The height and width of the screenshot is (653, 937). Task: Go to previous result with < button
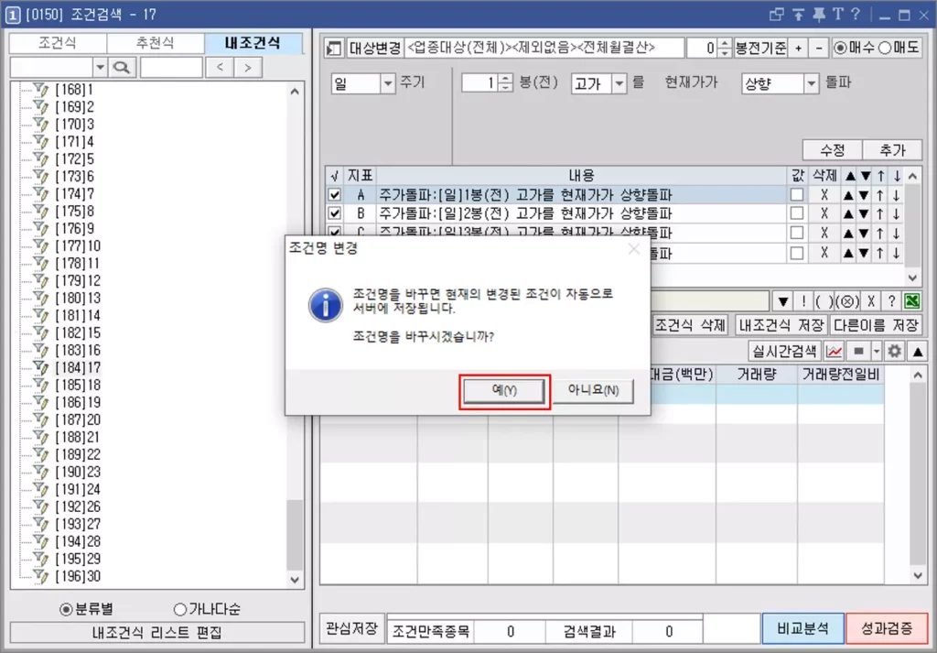tap(220, 67)
